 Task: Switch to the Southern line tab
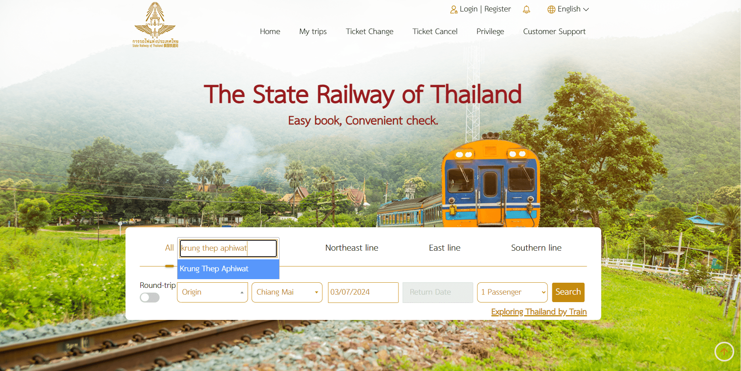pos(536,248)
